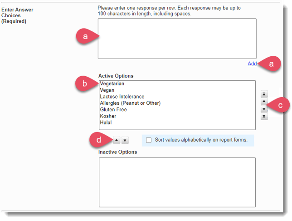Select Allergies (Peanut or Other) entry
Image resolution: width=292 pixels, height=221 pixels.
coord(130,103)
